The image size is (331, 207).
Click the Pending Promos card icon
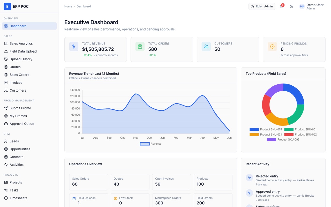click(272, 47)
